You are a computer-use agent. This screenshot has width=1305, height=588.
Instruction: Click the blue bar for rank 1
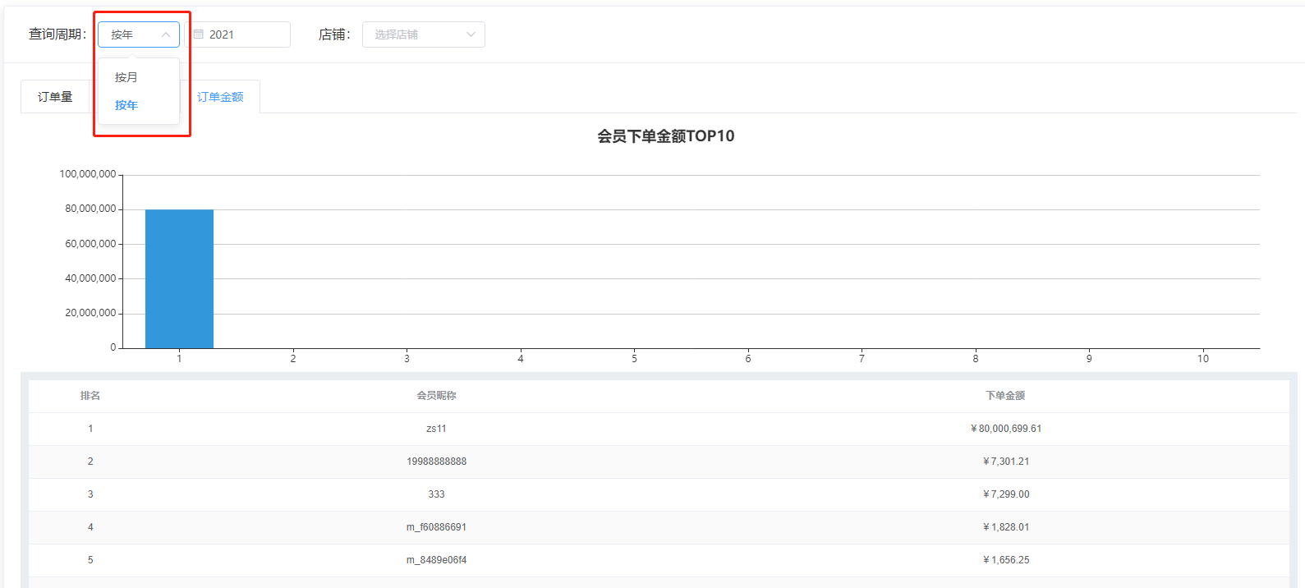[x=179, y=278]
